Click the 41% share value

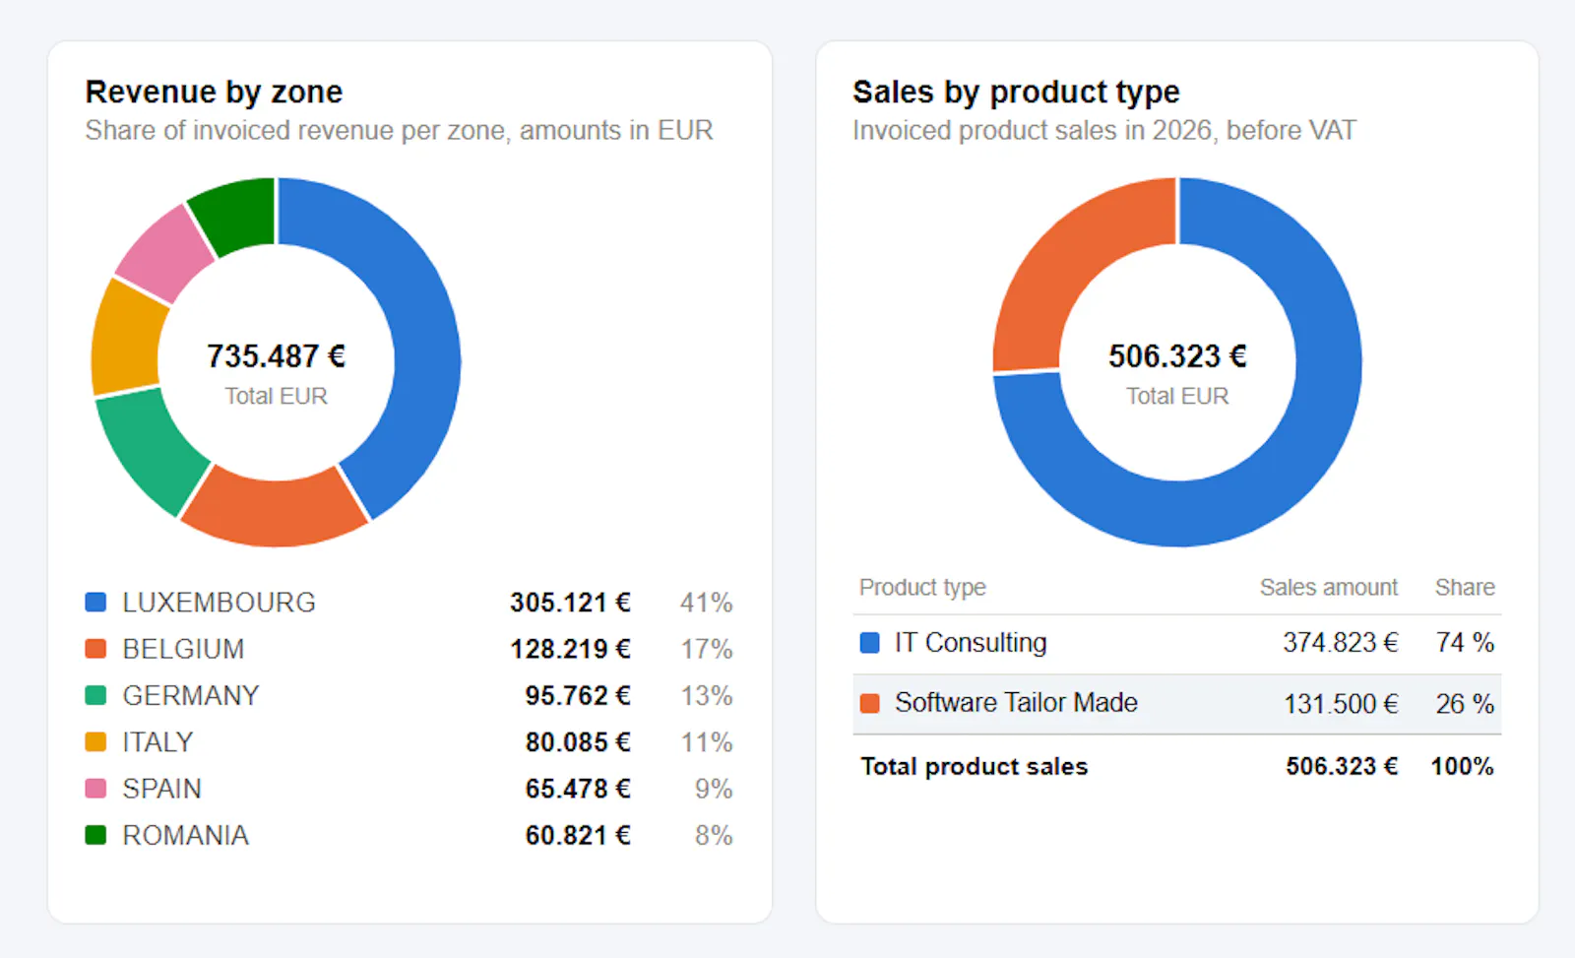[x=706, y=603]
